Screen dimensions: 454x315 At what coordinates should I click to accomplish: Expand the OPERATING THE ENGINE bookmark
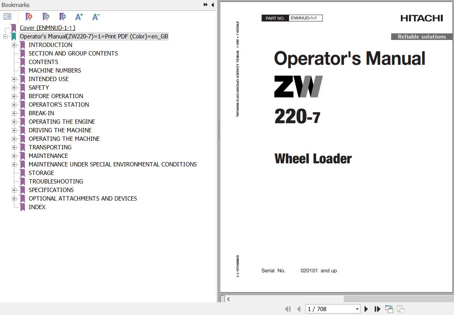pyautogui.click(x=14, y=121)
